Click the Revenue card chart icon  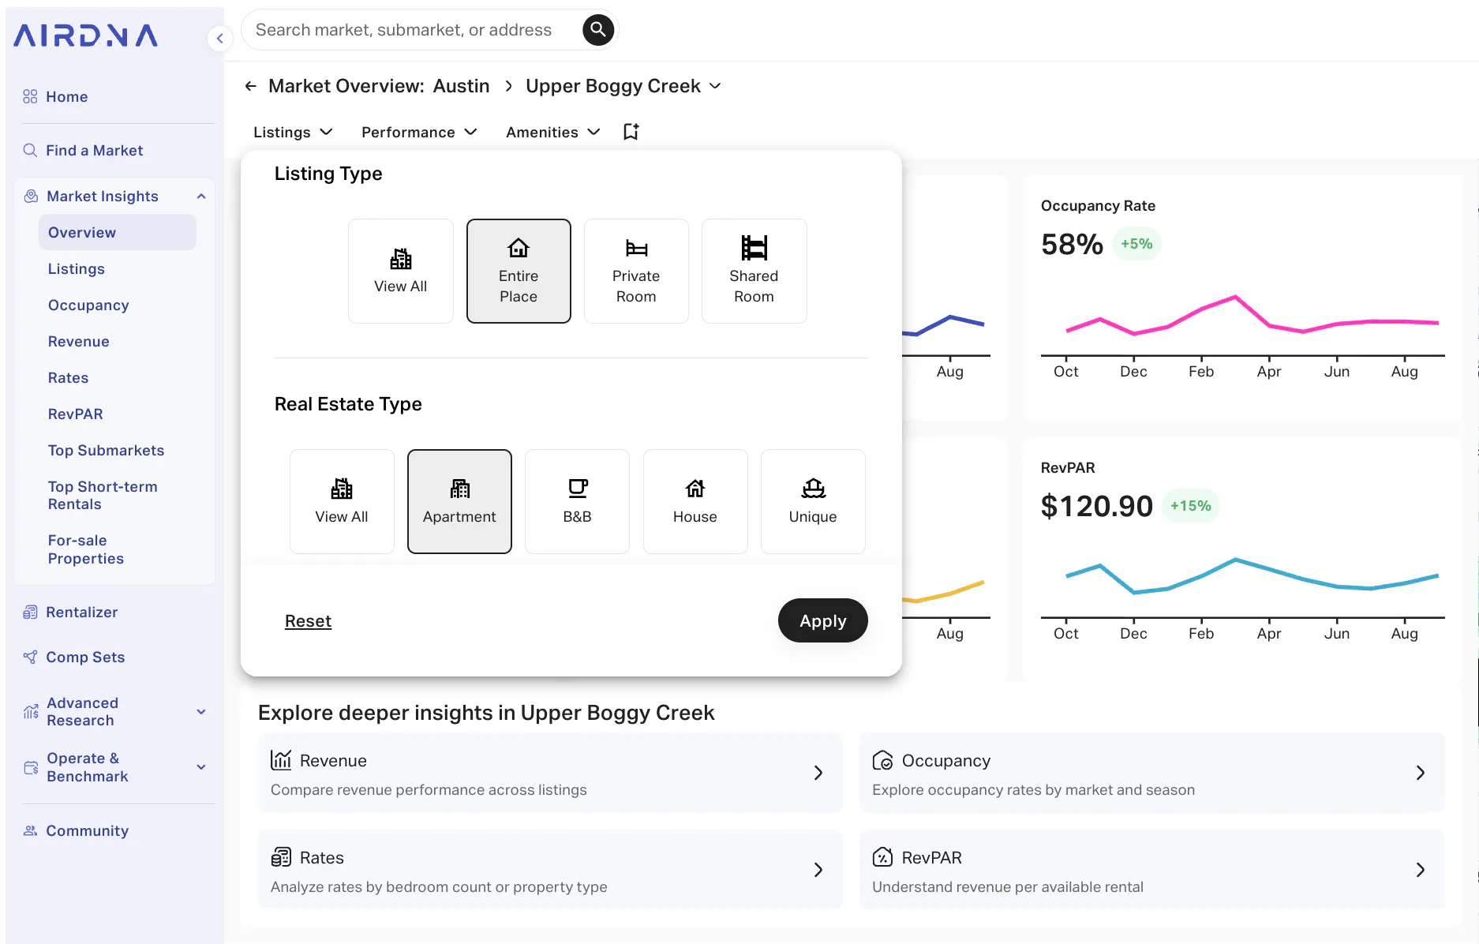pos(280,760)
